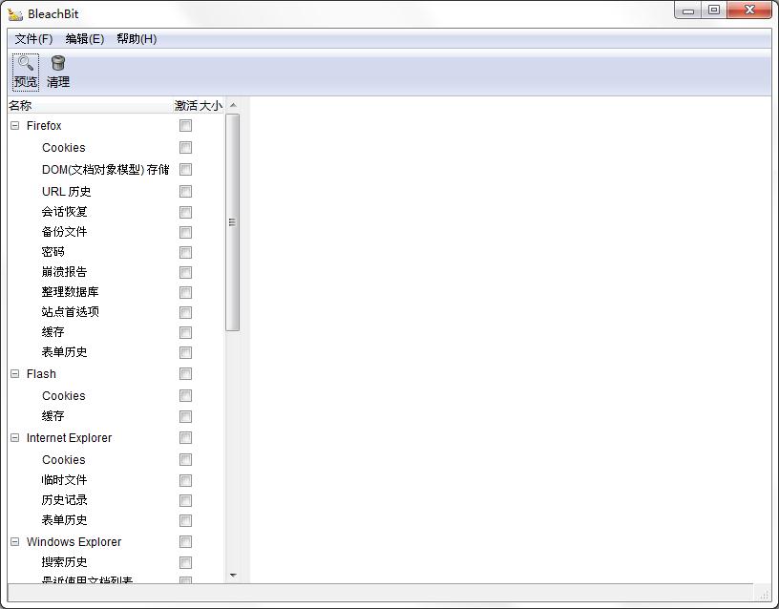Viewport: 779px width, 609px height.
Task: Open the 文件(F) menu
Action: (32, 39)
